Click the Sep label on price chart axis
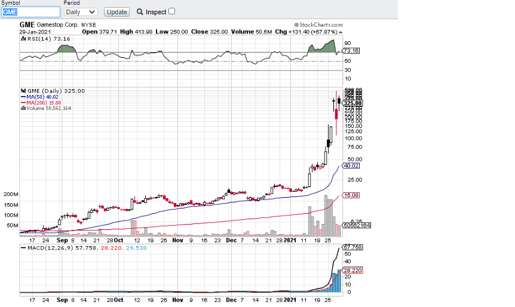The width and height of the screenshot is (515, 307). (62, 240)
